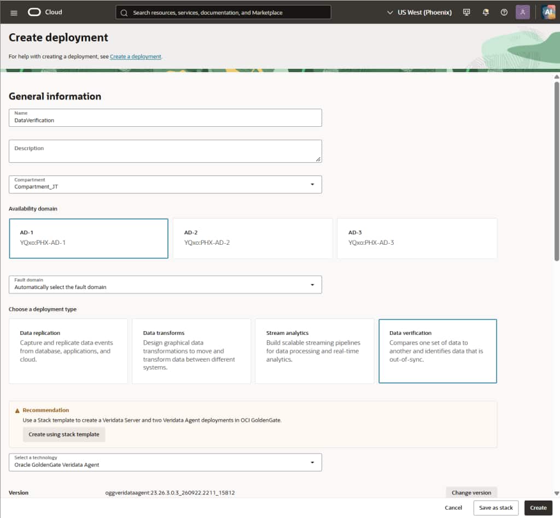This screenshot has height=518, width=560.
Task: Click the Save as stack button
Action: [495, 508]
